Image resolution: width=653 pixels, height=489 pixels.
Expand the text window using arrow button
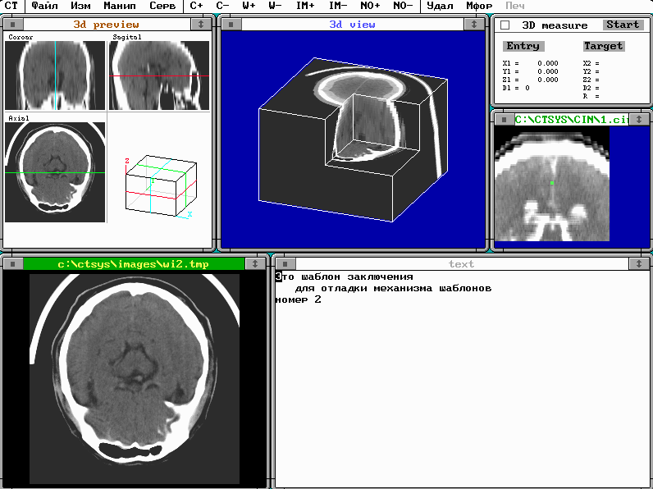point(639,264)
